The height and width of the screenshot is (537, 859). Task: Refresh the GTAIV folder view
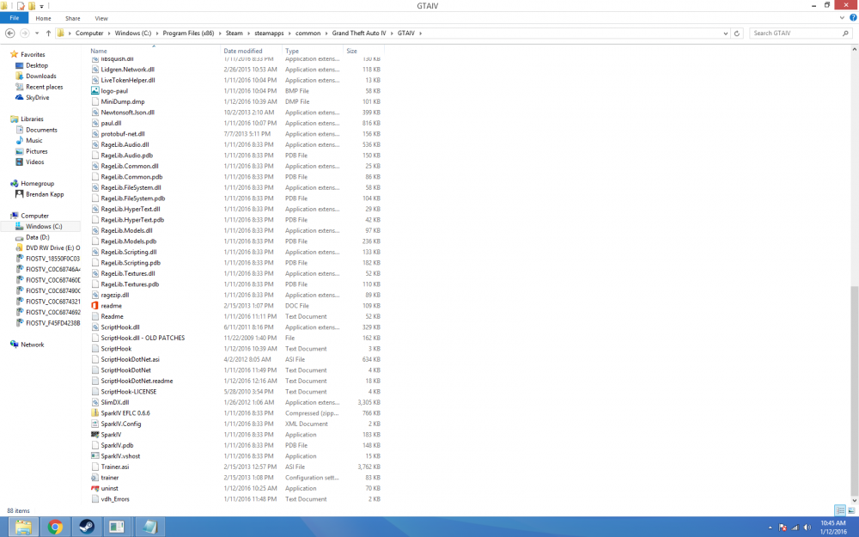tap(737, 34)
